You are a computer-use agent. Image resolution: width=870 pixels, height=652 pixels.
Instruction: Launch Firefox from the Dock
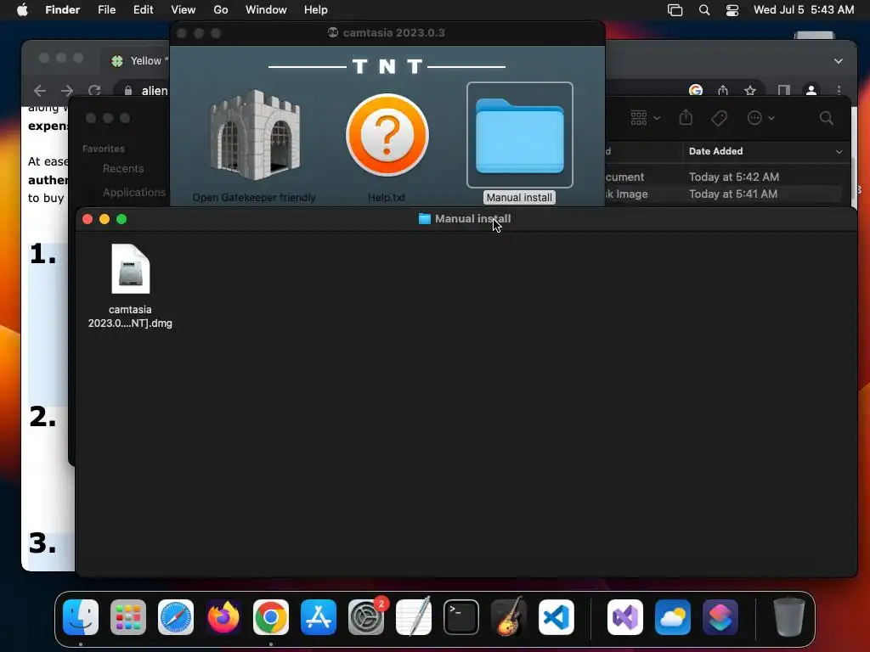tap(223, 617)
